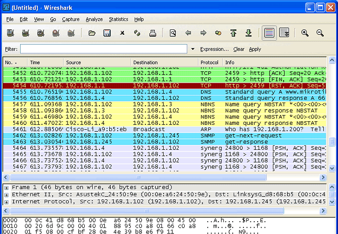This screenshot has height=234, width=338.
Task: Open a capture file folder icon
Action: 92,33
